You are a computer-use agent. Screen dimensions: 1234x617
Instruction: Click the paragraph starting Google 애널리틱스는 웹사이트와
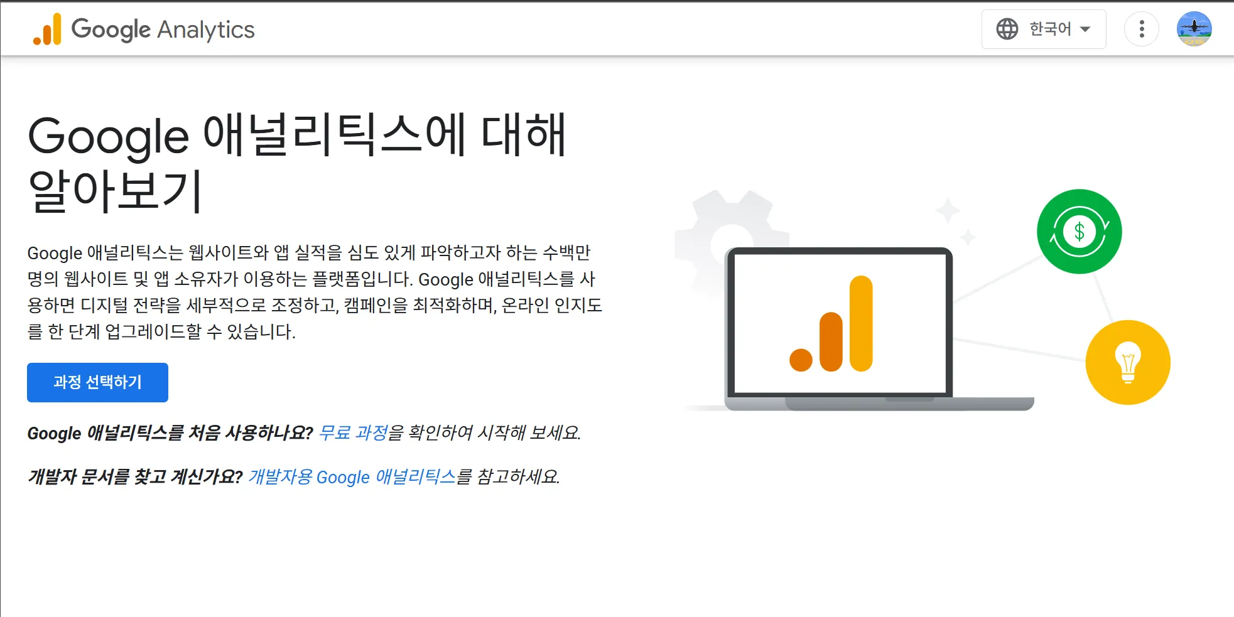[315, 292]
